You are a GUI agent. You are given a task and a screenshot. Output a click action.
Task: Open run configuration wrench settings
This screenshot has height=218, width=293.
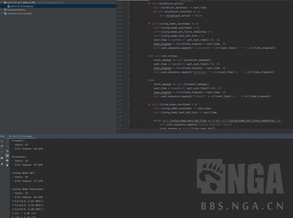pyautogui.click(x=2, y=146)
